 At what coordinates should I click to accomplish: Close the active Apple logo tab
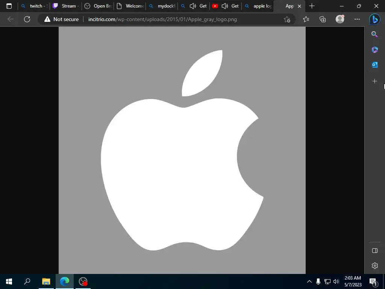click(299, 6)
